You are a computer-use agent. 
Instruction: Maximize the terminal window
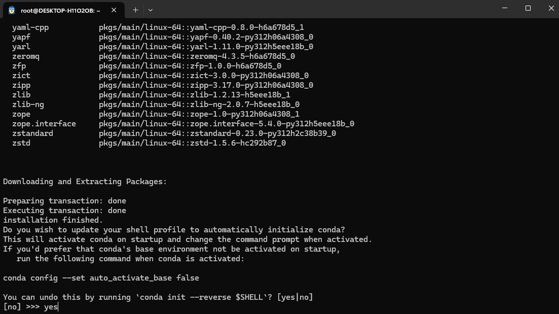[x=528, y=8]
